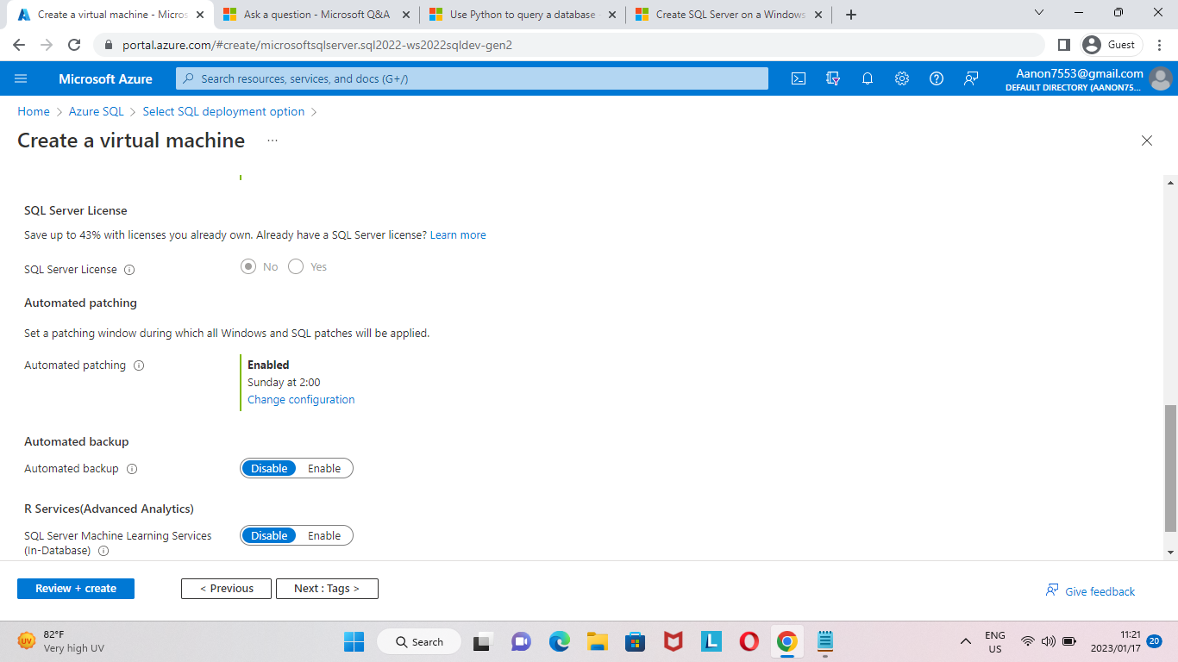Show hidden system tray icons
The width and height of the screenshot is (1178, 662).
966,641
